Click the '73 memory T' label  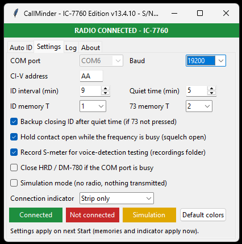pyautogui.click(x=149, y=106)
